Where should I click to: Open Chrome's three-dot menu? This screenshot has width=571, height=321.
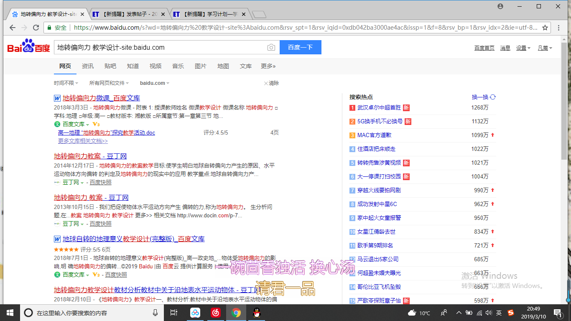tap(559, 28)
